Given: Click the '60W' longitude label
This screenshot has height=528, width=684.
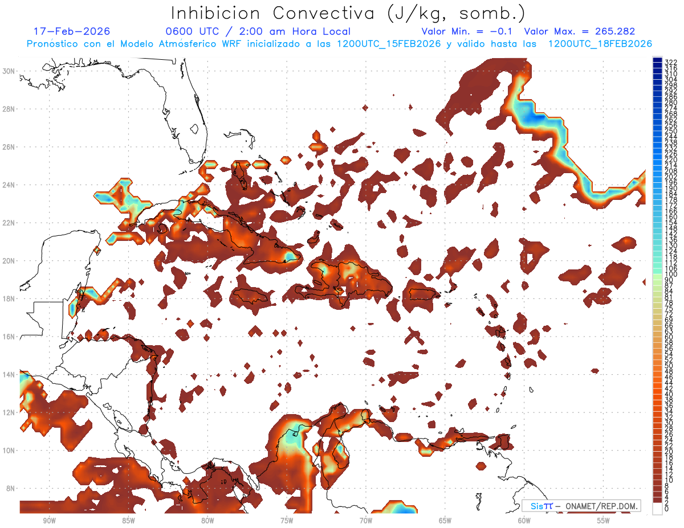Looking at the screenshot, I should [x=524, y=521].
